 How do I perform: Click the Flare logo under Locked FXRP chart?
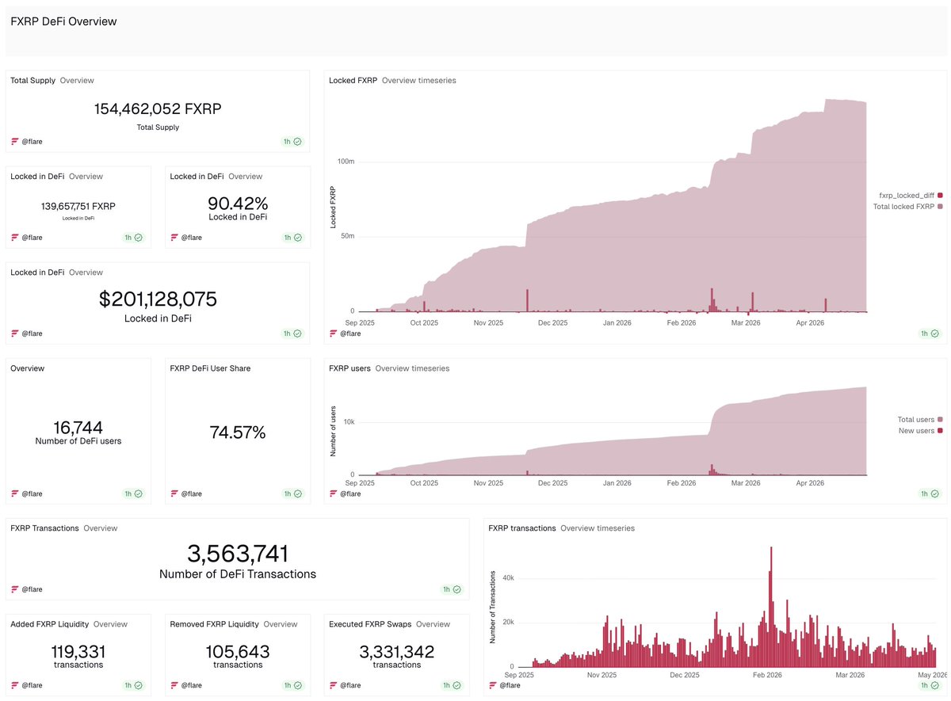point(333,333)
